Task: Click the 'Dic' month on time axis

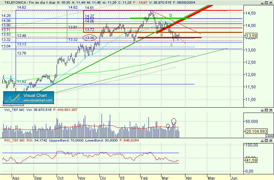Action: pos(103,178)
